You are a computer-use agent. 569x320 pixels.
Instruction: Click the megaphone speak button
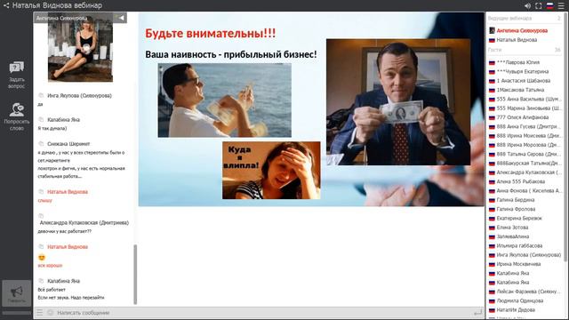coord(17,293)
